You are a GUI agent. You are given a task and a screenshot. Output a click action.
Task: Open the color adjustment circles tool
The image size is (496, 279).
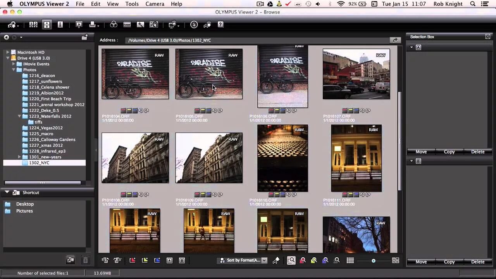(114, 25)
